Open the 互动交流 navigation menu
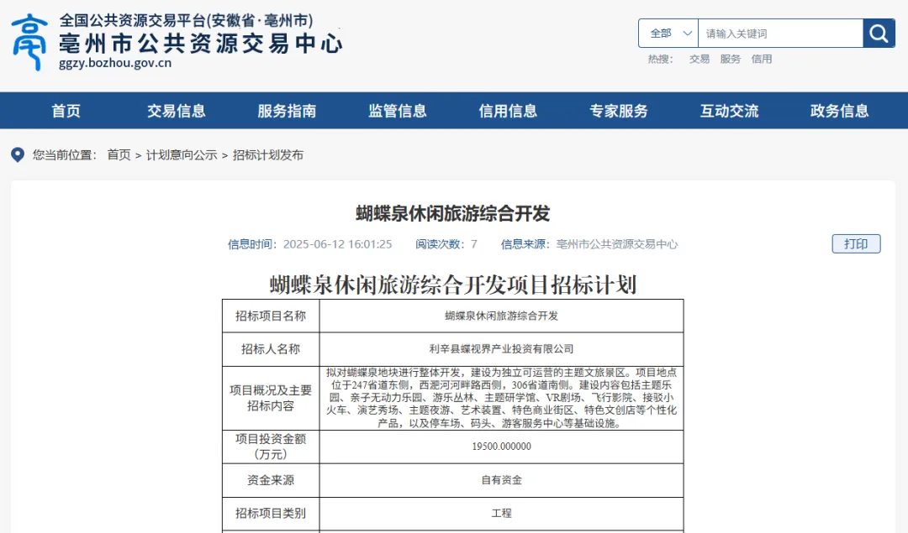Image resolution: width=908 pixels, height=533 pixels. 729,111
